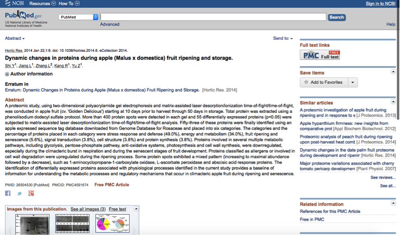Open the Advanced search link
This screenshot has width=400, height=235.
[x=110, y=24]
